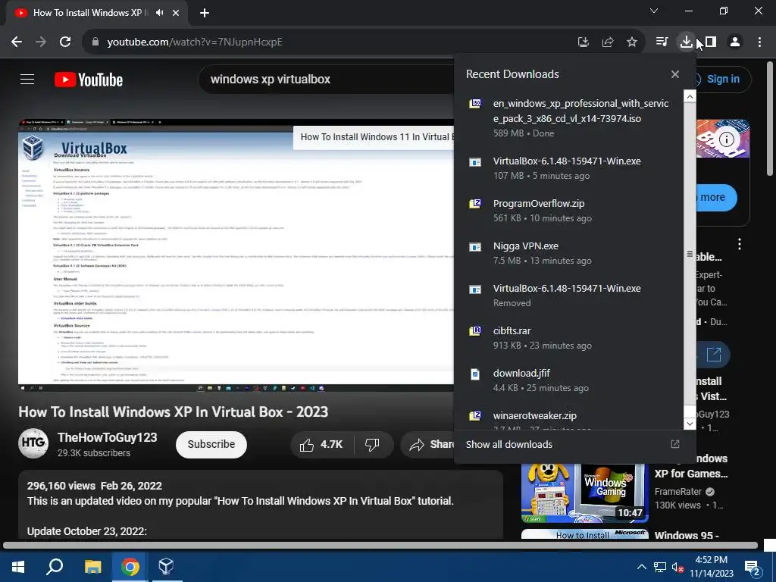Click the install app icon in the address bar
The image size is (776, 582).
[584, 42]
